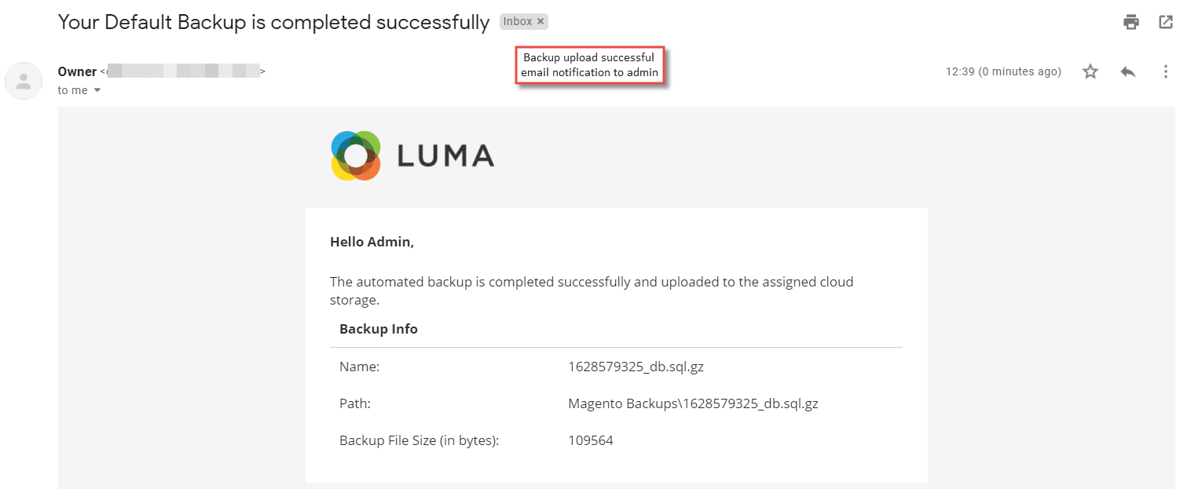Expand recipient details arrow next to 'to me'
The width and height of the screenshot is (1180, 489).
97,90
